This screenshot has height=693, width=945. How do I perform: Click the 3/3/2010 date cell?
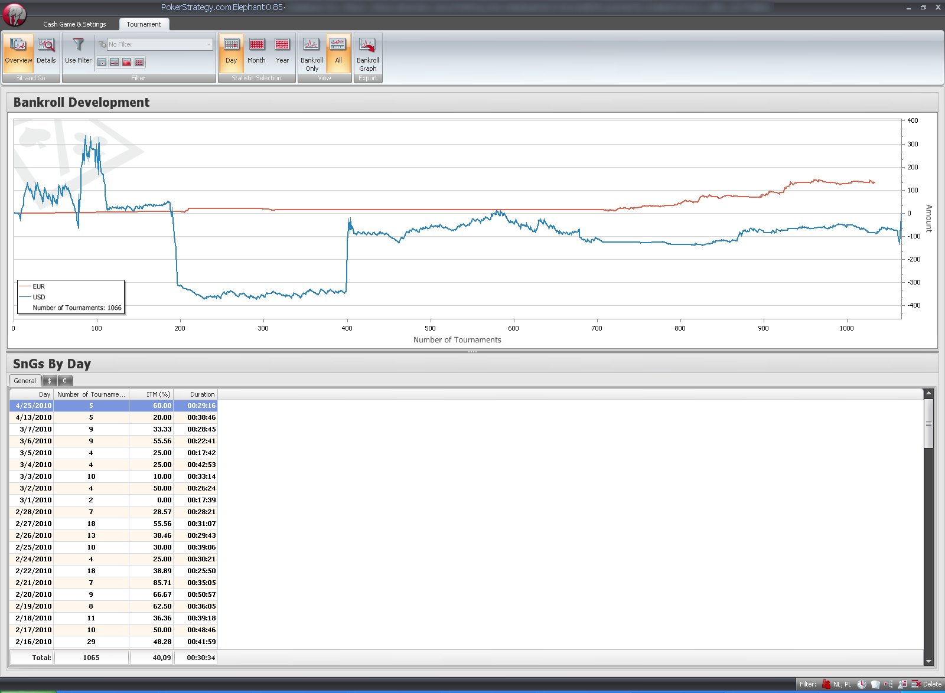(32, 476)
